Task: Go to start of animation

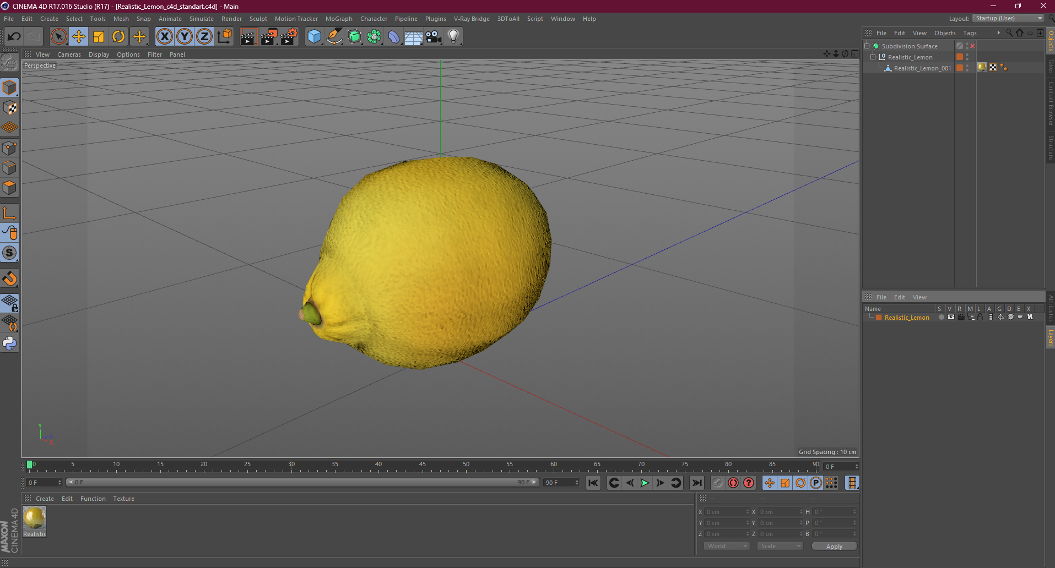Action: coord(593,483)
